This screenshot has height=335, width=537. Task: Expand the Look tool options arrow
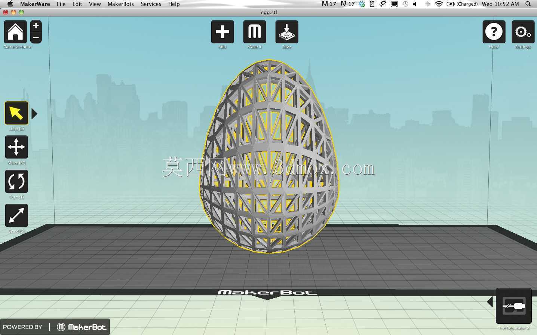tap(34, 114)
